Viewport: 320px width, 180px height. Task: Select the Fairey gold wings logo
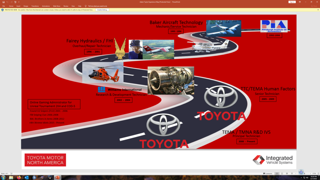(120, 49)
